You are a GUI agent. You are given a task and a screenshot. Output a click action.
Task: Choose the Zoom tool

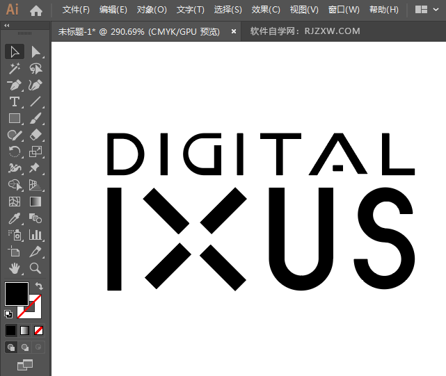click(x=36, y=268)
